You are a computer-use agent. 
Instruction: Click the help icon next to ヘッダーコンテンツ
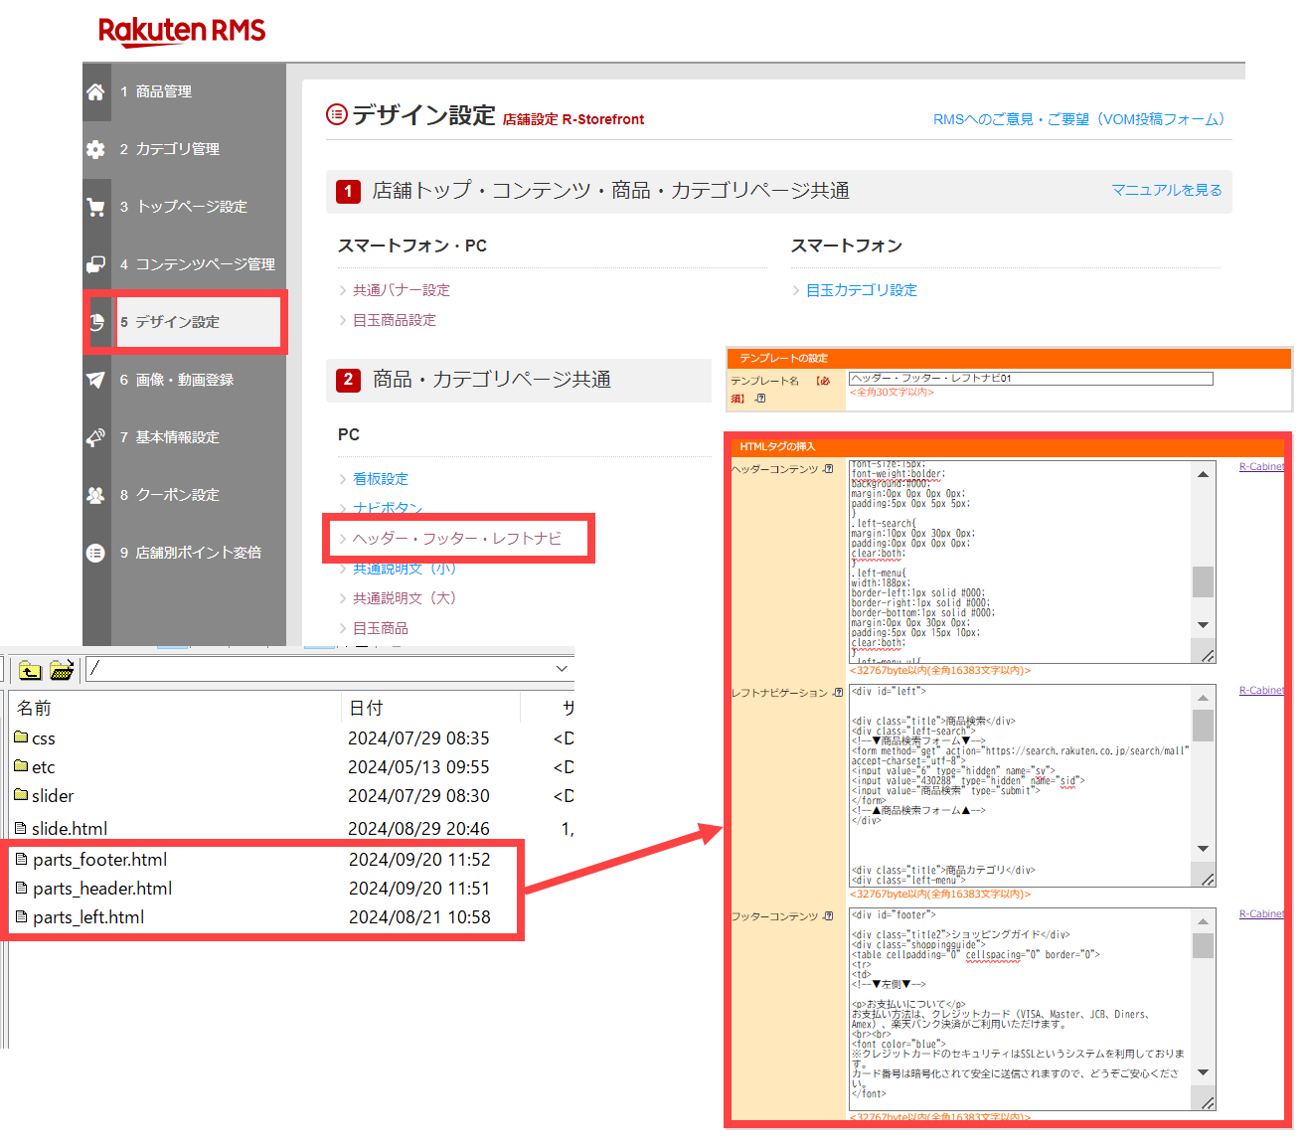pyautogui.click(x=828, y=469)
